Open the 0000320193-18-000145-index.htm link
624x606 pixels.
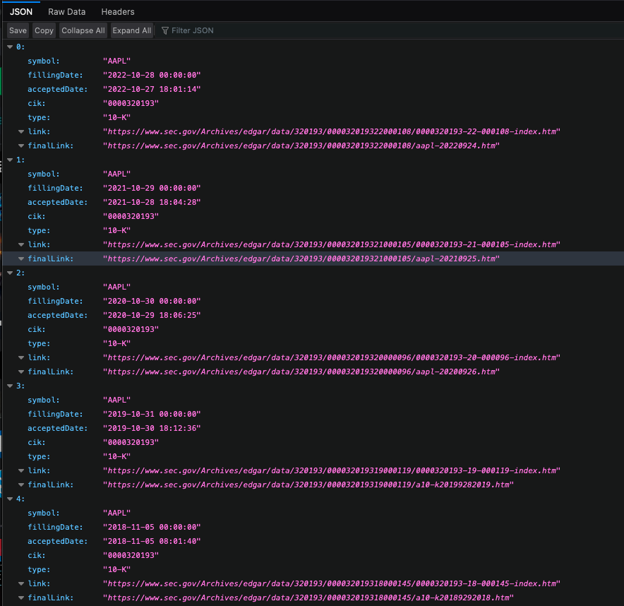[332, 584]
